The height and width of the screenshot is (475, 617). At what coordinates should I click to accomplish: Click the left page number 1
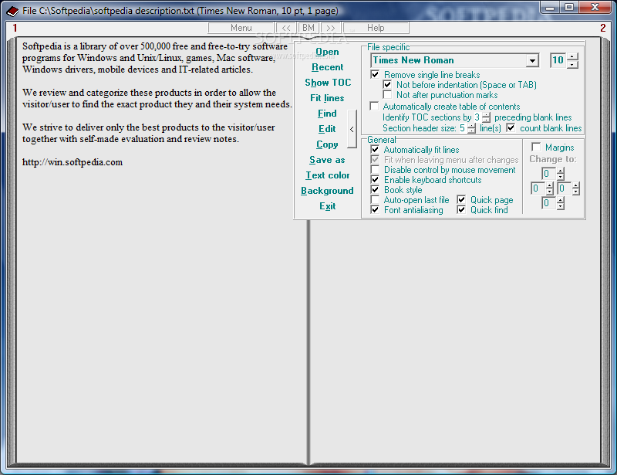coord(15,28)
